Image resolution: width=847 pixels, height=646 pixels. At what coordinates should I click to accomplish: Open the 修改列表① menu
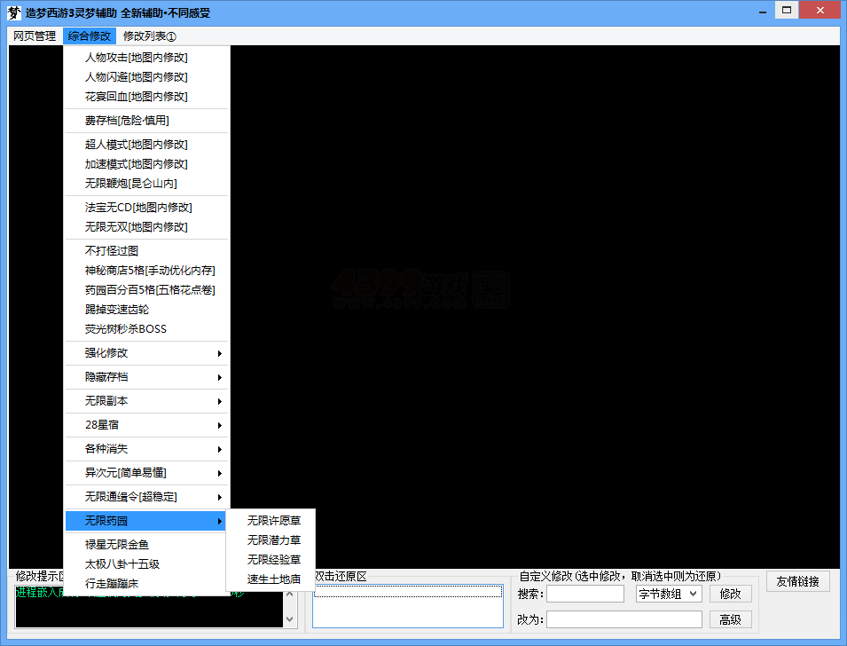150,36
